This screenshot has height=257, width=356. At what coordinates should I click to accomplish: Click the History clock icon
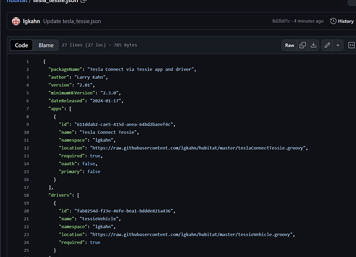pyautogui.click(x=333, y=21)
